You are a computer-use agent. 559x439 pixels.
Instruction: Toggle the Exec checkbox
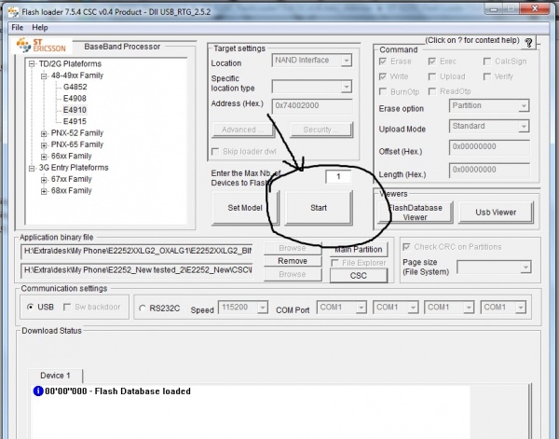coord(432,62)
